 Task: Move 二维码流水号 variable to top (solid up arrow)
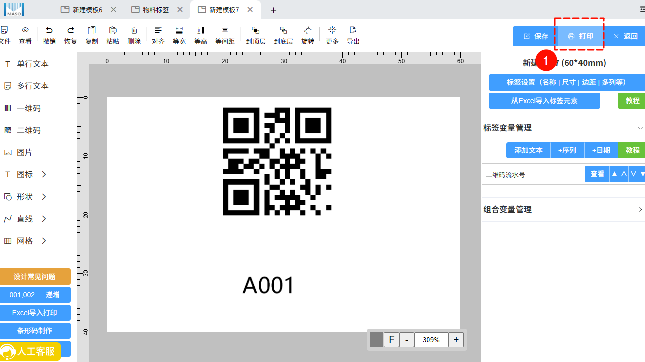[x=614, y=174]
